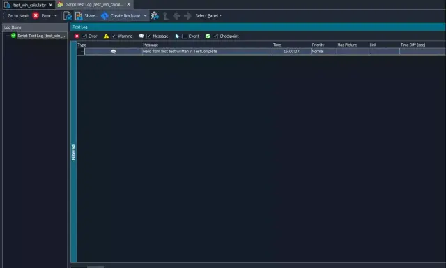Click the yellow Warning triangle icon
Image resolution: width=446 pixels, height=268 pixels.
pyautogui.click(x=106, y=36)
